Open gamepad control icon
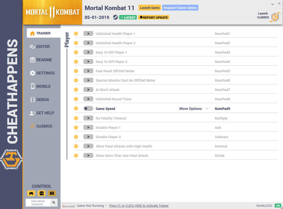Screen dimensions: 283x209 (31, 193)
